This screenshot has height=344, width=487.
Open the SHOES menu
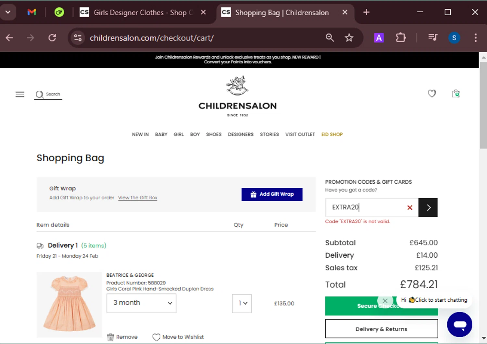click(214, 134)
